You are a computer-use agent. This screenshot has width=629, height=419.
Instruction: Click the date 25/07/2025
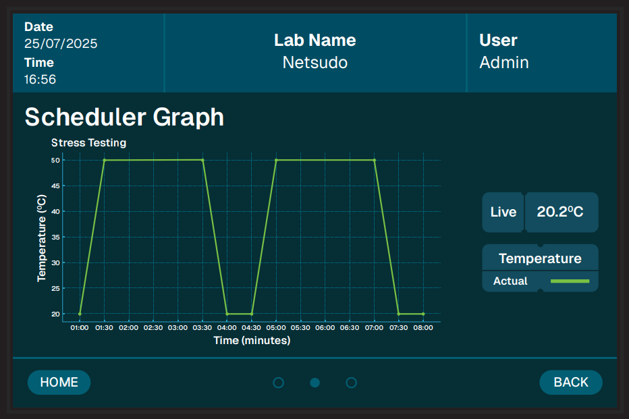(61, 44)
